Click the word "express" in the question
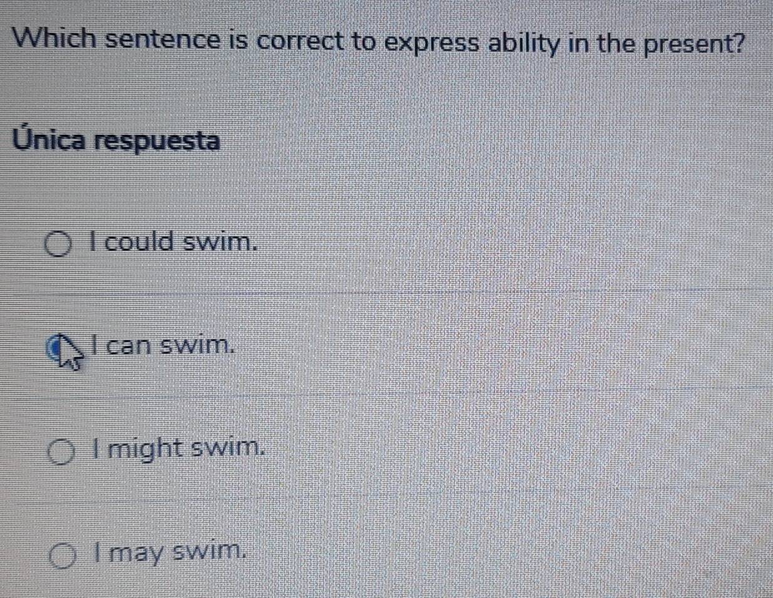The height and width of the screenshot is (598, 773). [x=431, y=44]
